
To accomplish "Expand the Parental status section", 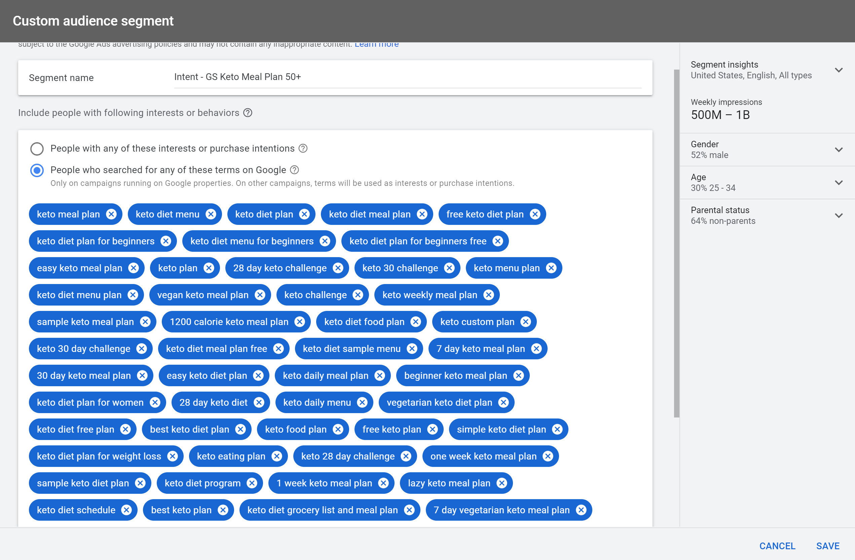I will [839, 216].
